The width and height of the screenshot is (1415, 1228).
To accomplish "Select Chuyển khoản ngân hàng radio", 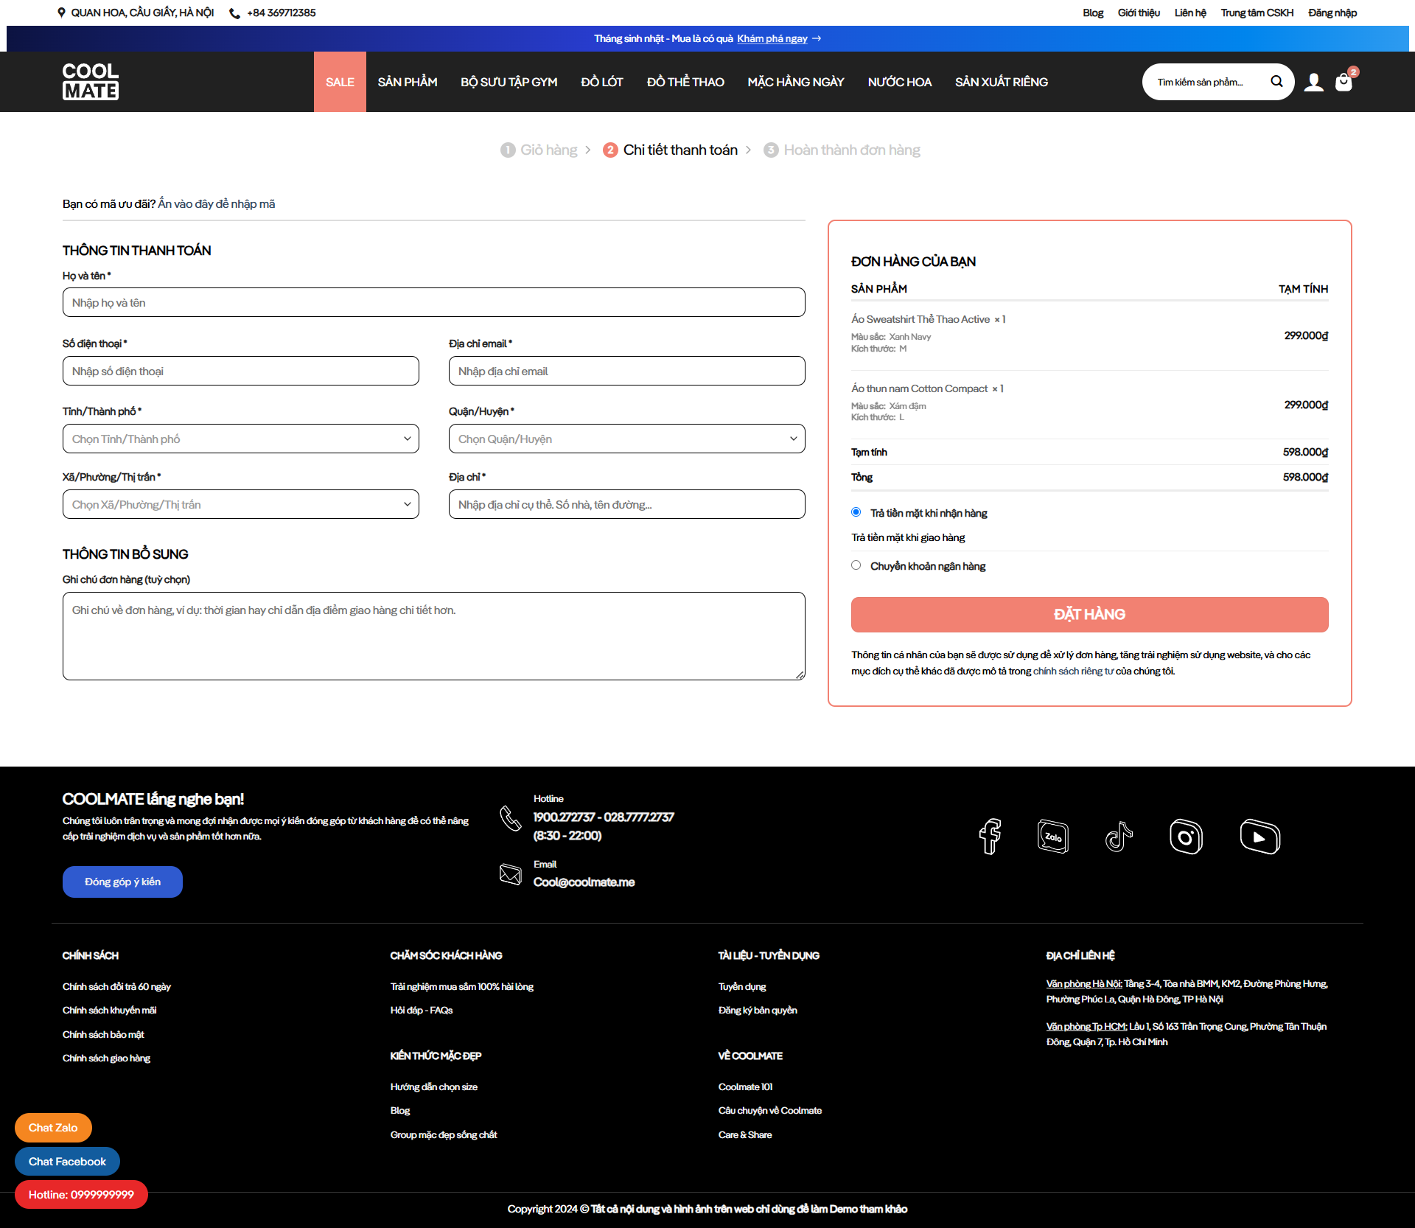I will (x=856, y=565).
